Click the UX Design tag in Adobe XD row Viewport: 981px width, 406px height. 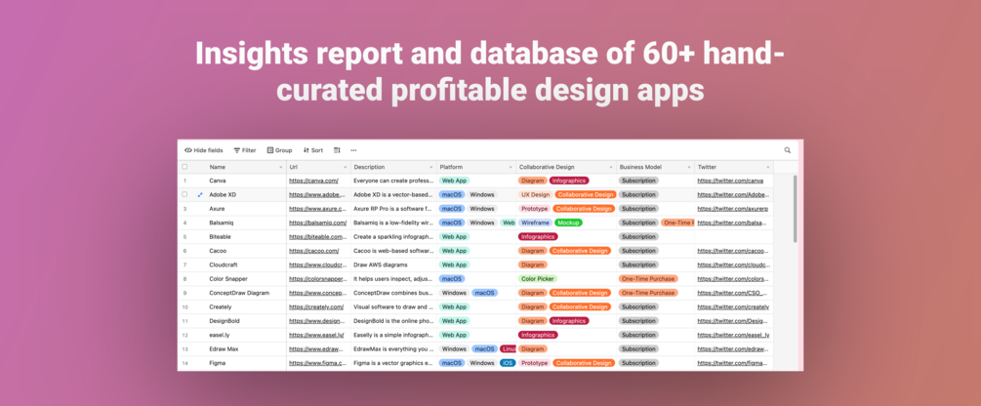[535, 194]
